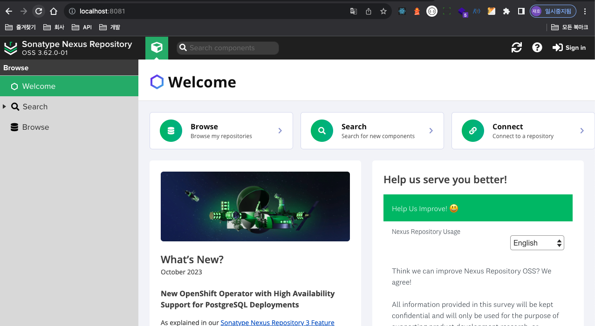Open the Browse card chevron arrow
This screenshot has width=595, height=326.
click(280, 131)
